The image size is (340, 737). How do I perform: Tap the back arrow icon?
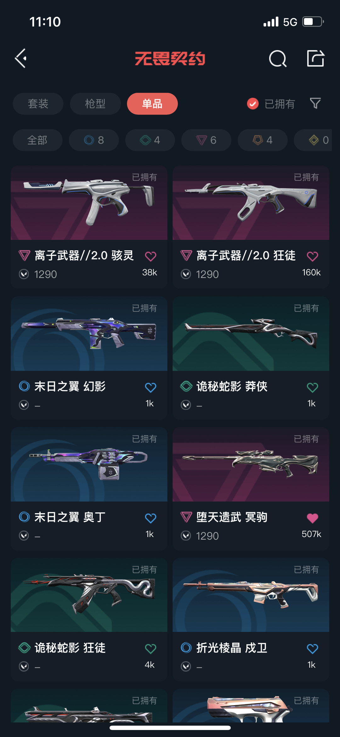pyautogui.click(x=21, y=58)
